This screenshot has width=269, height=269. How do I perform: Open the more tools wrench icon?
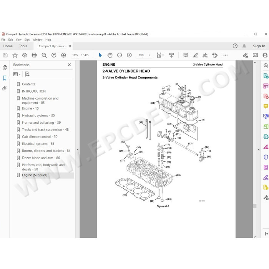[266, 198]
